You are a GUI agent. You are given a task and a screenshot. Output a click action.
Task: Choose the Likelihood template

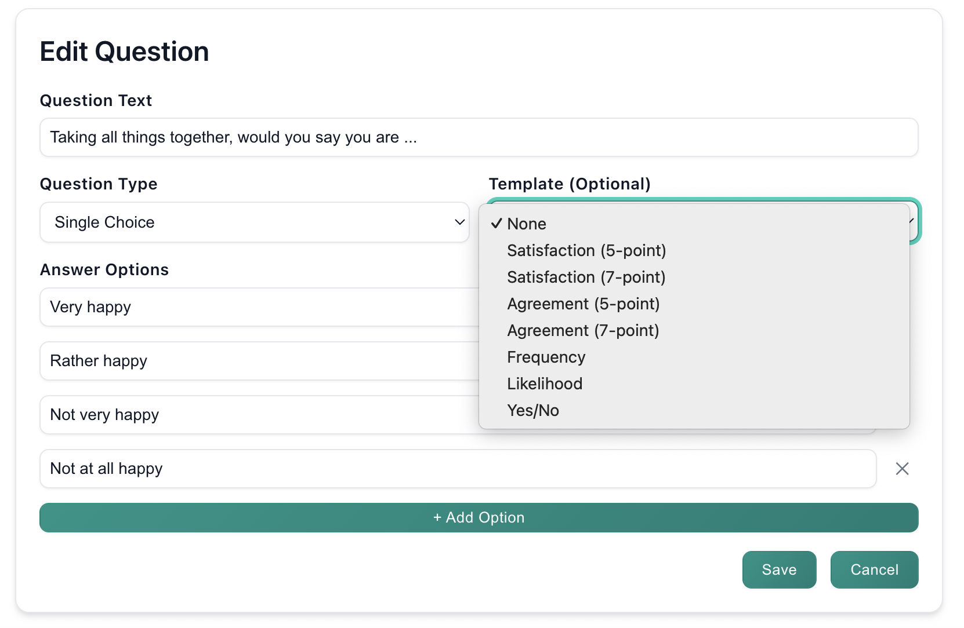pos(694,384)
